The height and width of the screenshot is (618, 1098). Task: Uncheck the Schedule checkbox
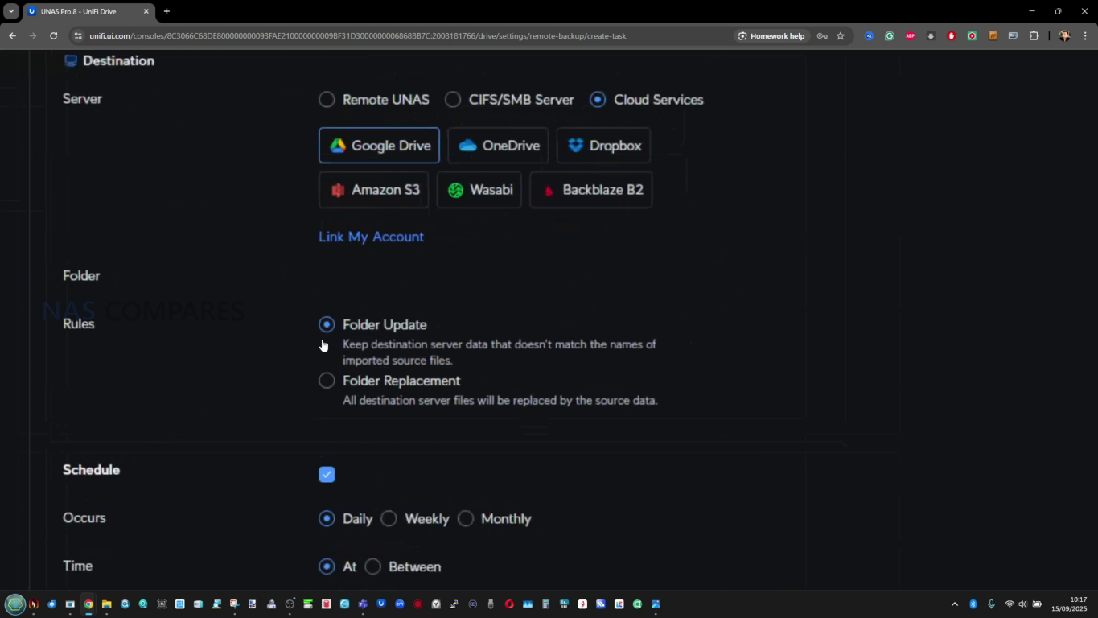click(x=327, y=474)
